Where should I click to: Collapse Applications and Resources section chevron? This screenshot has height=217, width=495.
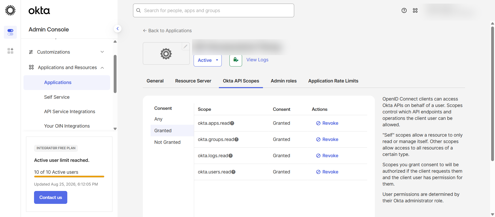[102, 68]
